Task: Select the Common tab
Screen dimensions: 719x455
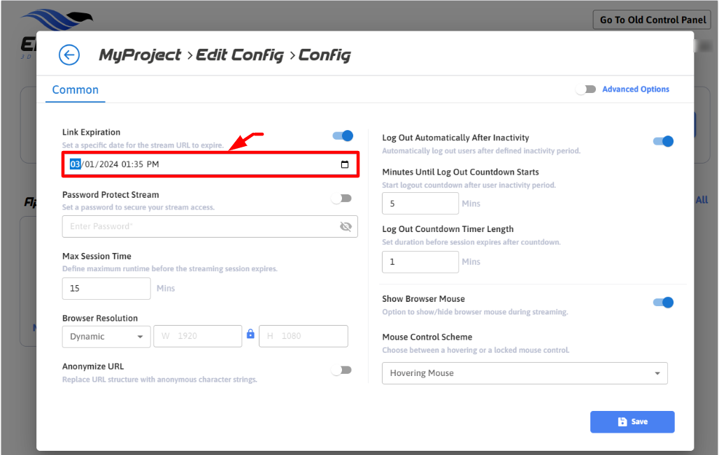Action: (x=75, y=89)
